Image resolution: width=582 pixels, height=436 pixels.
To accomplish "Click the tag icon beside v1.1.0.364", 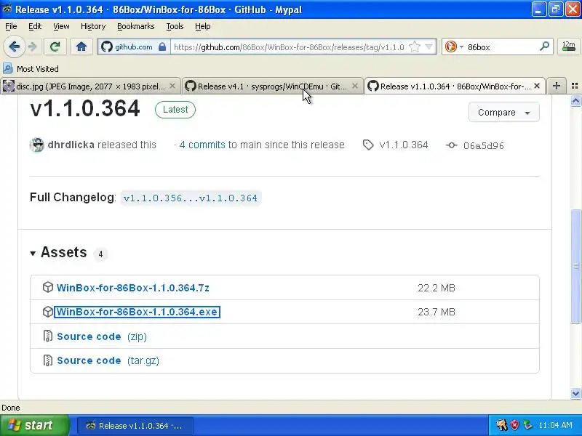I will point(368,145).
